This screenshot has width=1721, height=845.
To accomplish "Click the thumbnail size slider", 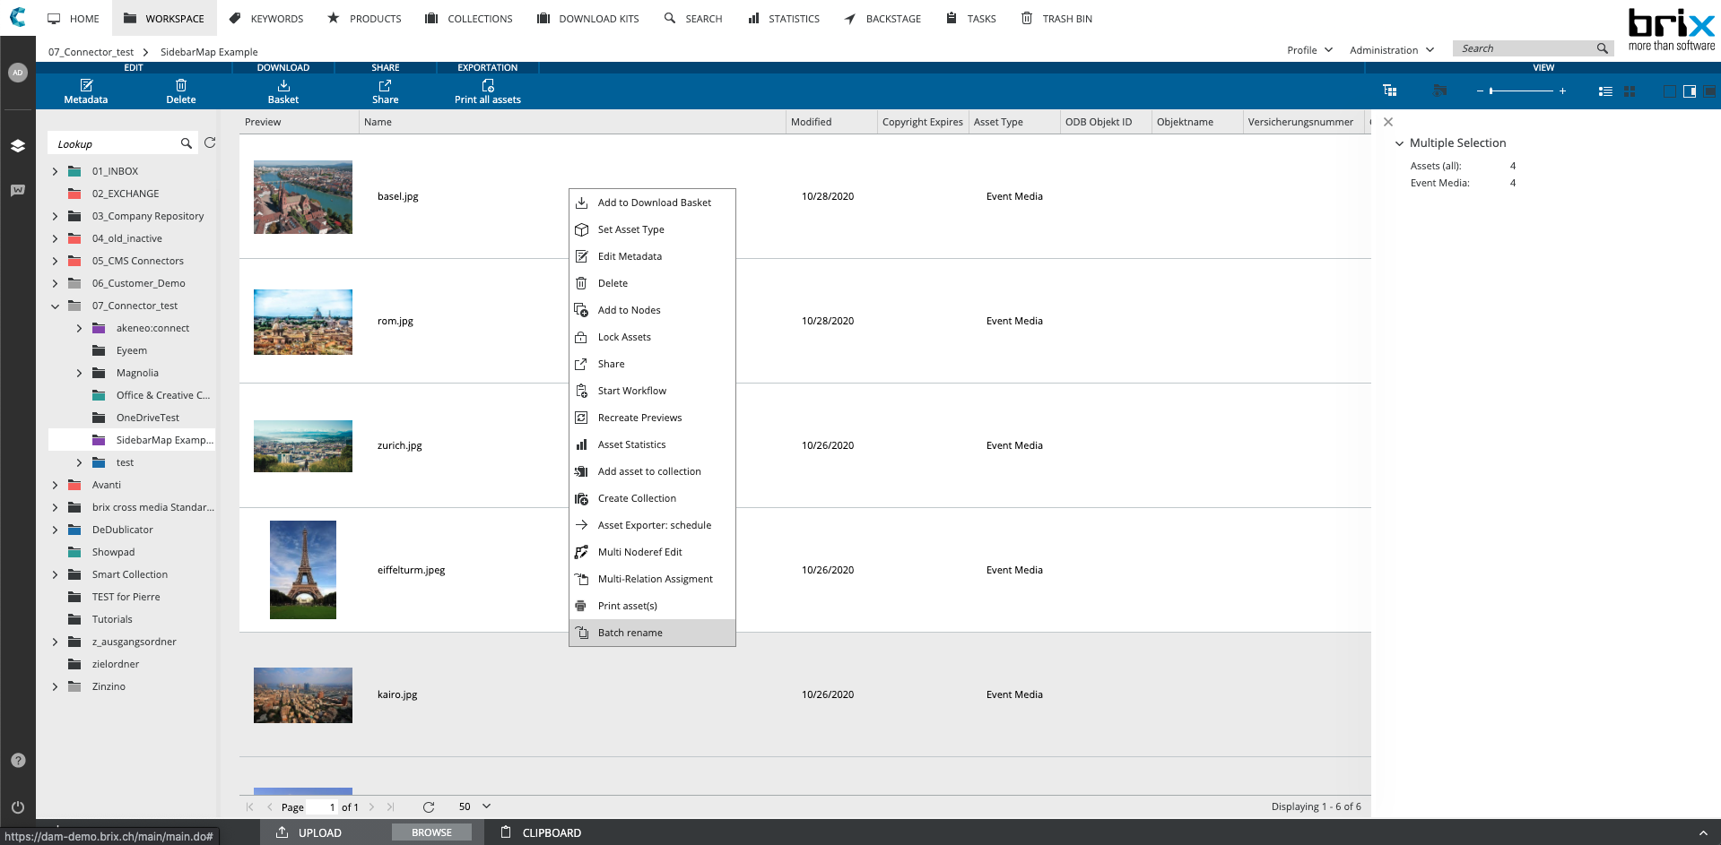I will pos(1521,91).
